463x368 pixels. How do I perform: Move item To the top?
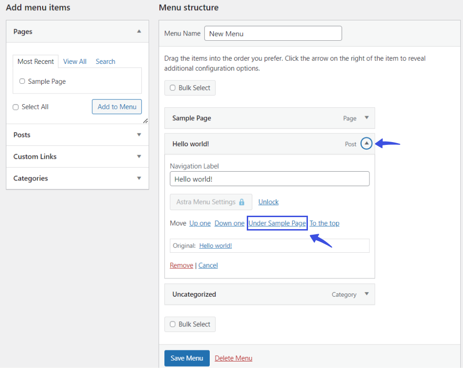(325, 223)
